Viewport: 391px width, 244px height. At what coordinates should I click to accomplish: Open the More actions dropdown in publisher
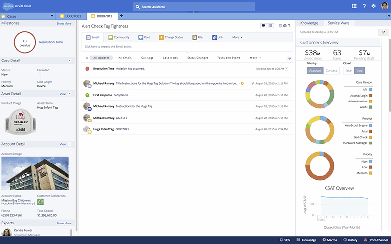(238, 37)
